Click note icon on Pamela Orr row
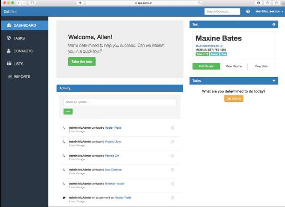Screen dimensions: 285x207 pos(172,156)
